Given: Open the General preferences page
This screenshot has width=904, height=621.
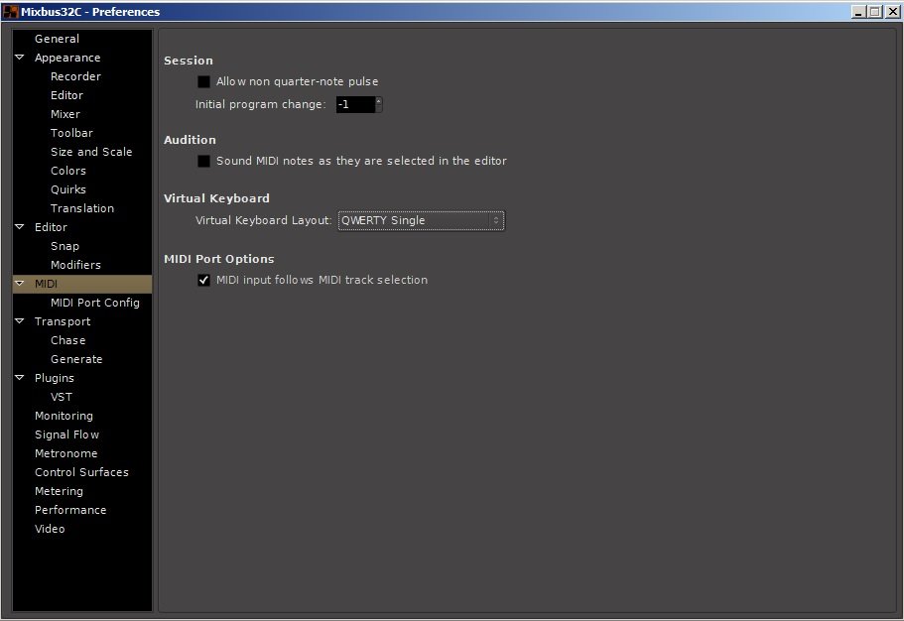Looking at the screenshot, I should (x=58, y=39).
